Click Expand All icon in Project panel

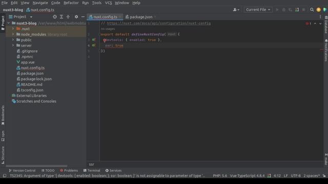(61, 17)
